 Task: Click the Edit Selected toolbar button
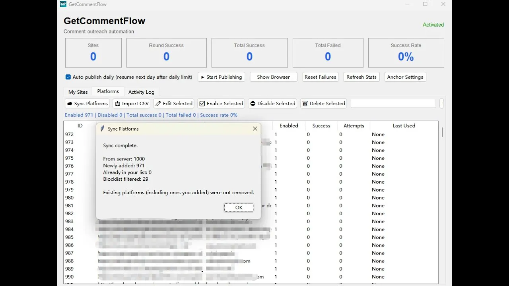pos(174,104)
